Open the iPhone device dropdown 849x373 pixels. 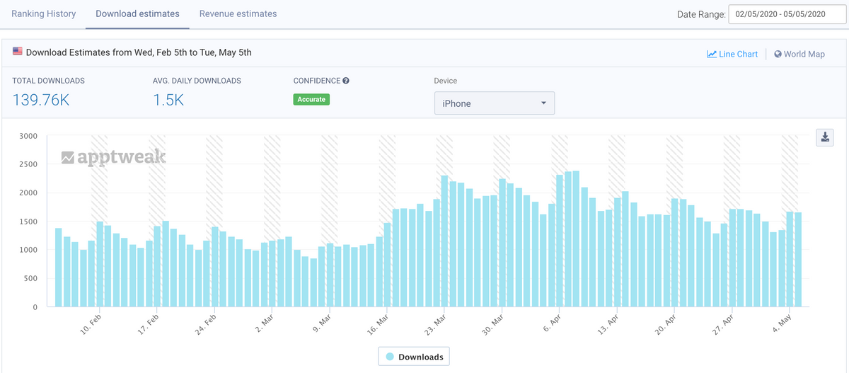(495, 103)
